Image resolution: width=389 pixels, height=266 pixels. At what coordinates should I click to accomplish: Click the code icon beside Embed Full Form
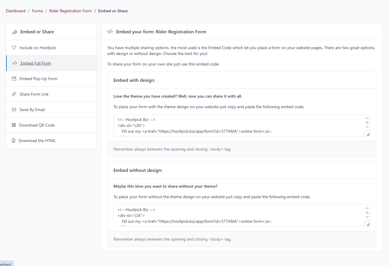15,63
